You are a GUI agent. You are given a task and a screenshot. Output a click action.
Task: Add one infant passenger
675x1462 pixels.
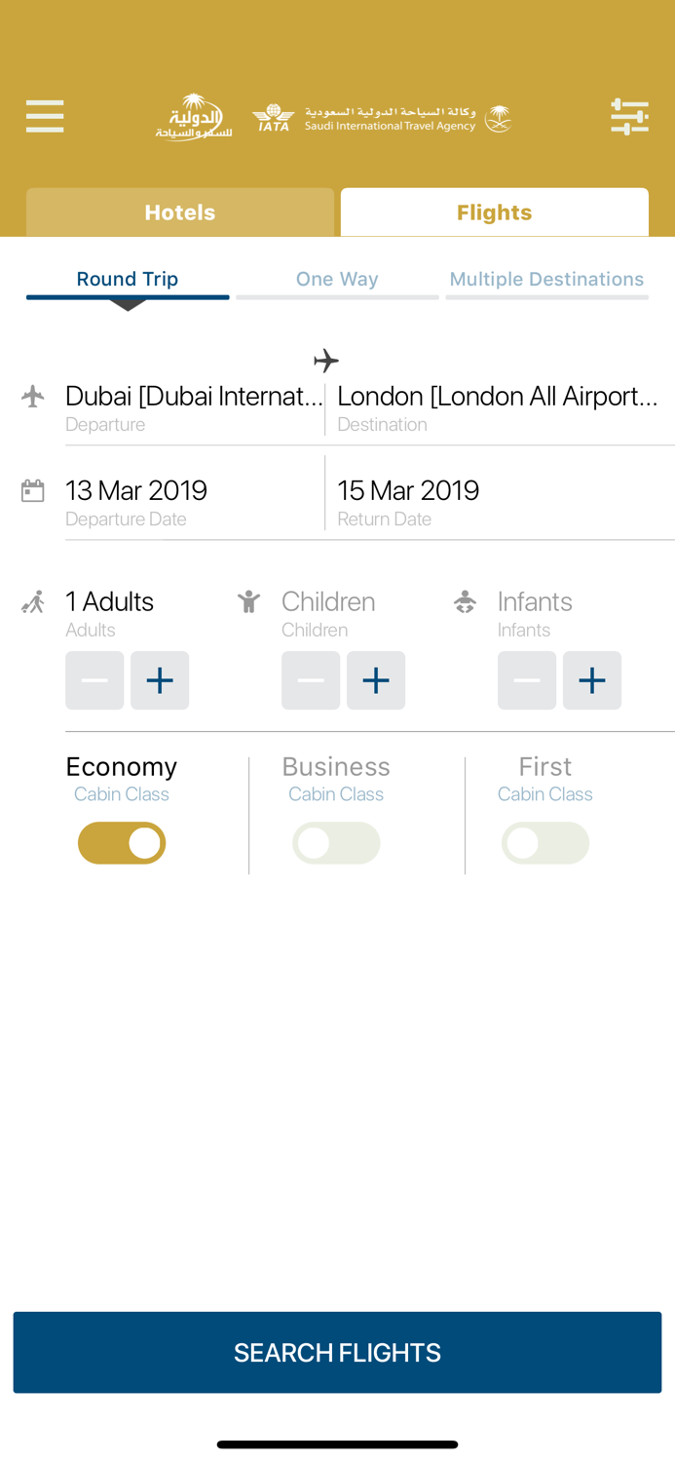592,680
